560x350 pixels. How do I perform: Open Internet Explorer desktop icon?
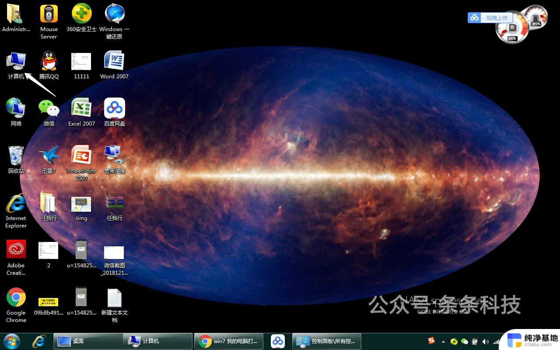[x=16, y=210]
